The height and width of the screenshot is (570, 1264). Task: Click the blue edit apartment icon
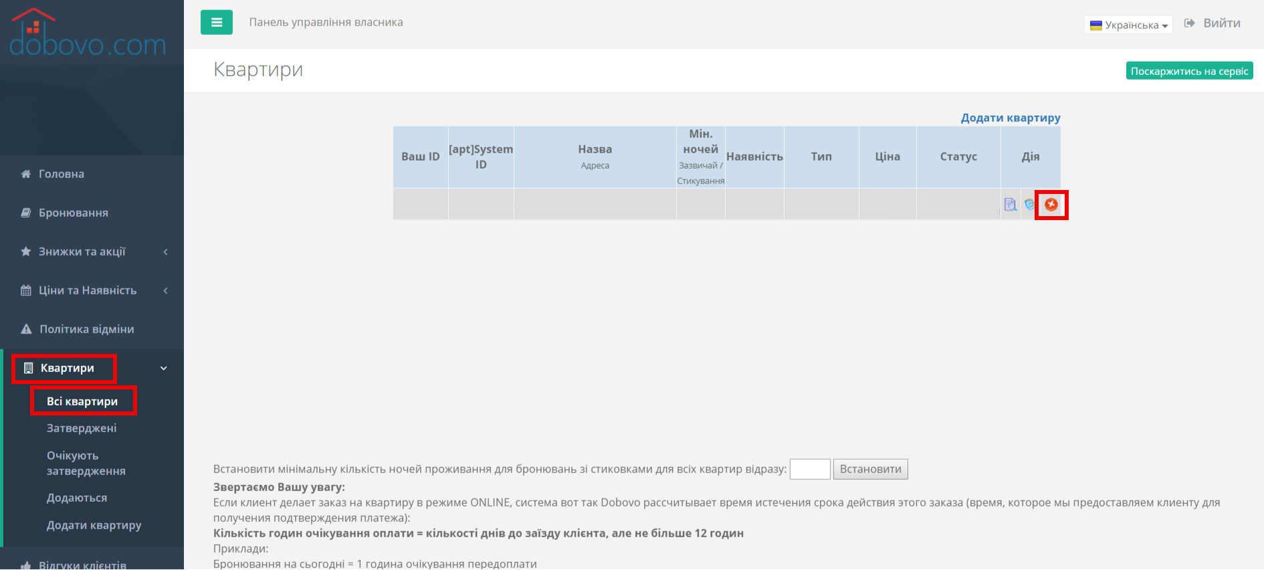click(x=1030, y=205)
